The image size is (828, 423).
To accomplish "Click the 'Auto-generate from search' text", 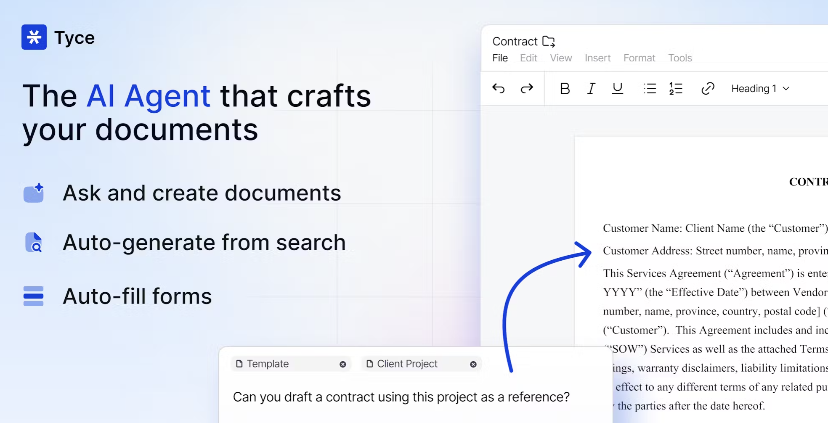I will click(x=204, y=243).
